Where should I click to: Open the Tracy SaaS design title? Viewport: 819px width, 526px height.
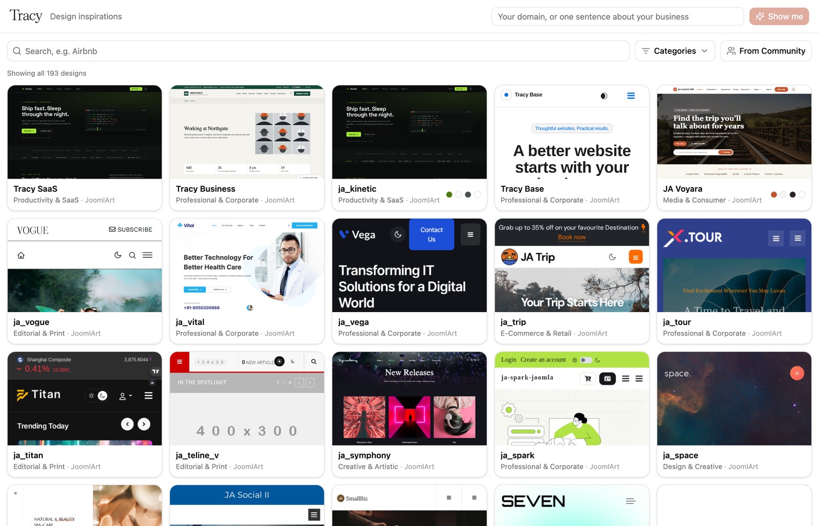pyautogui.click(x=35, y=189)
